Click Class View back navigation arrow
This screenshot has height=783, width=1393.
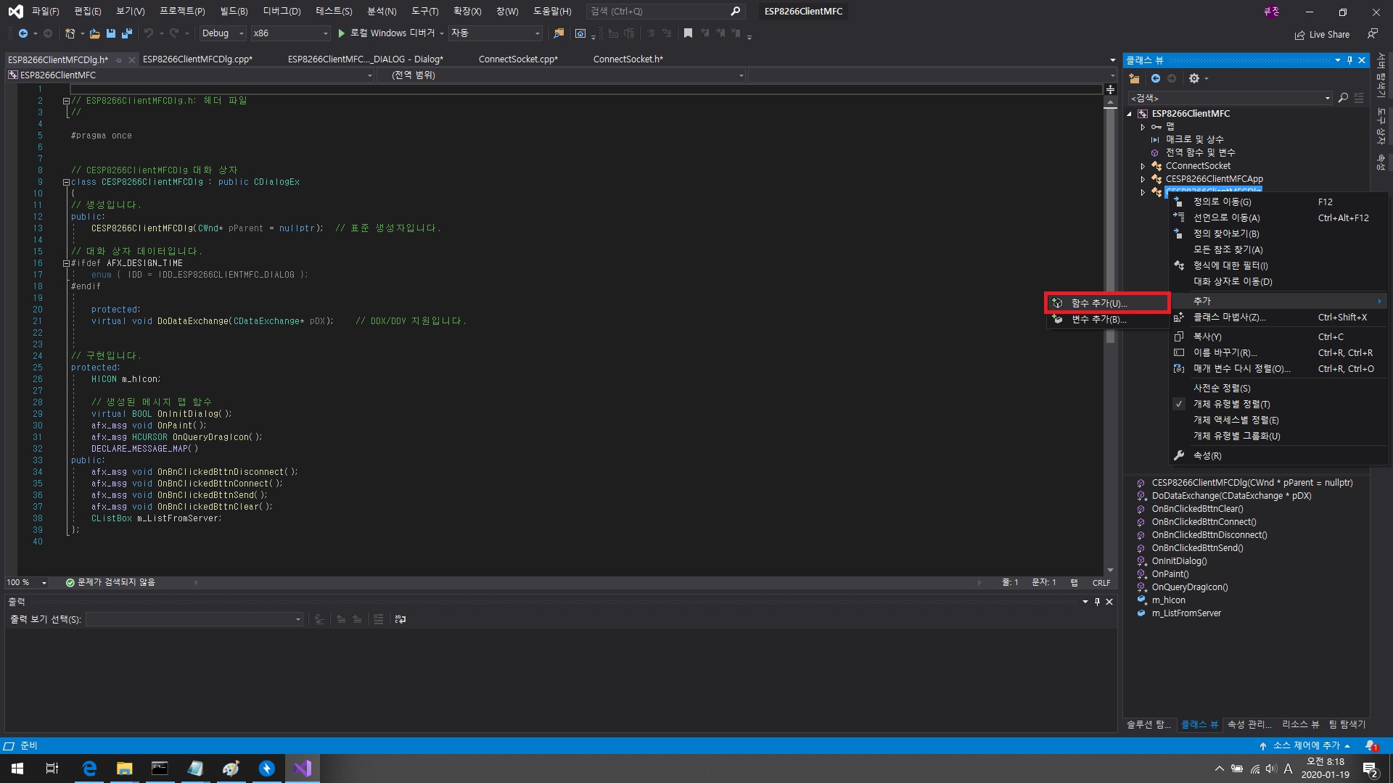[x=1156, y=78]
